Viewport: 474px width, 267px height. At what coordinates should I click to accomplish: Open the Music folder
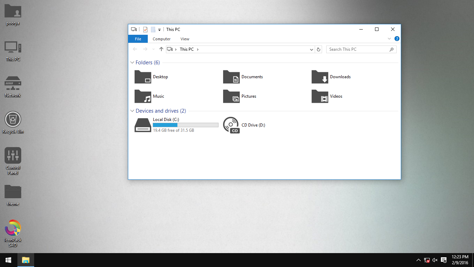pyautogui.click(x=159, y=96)
